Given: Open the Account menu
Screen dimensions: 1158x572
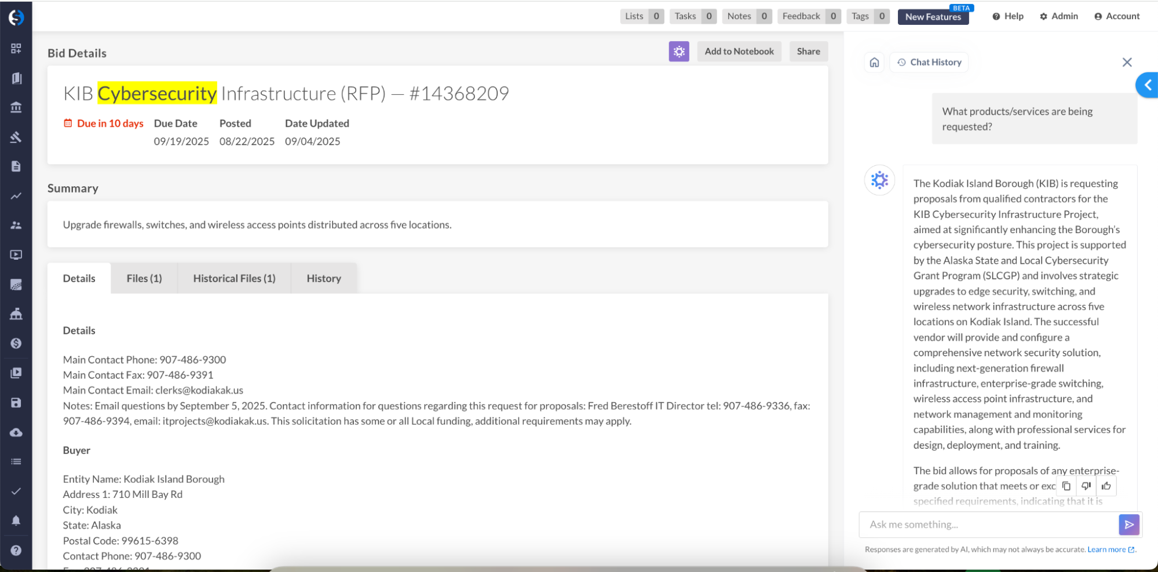Looking at the screenshot, I should 1116,16.
